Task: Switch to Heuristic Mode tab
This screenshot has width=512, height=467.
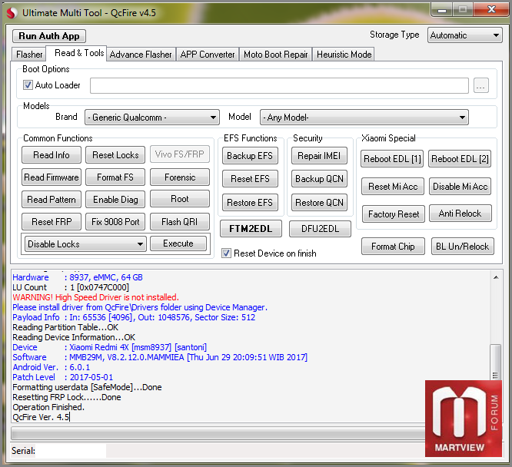Action: click(344, 55)
